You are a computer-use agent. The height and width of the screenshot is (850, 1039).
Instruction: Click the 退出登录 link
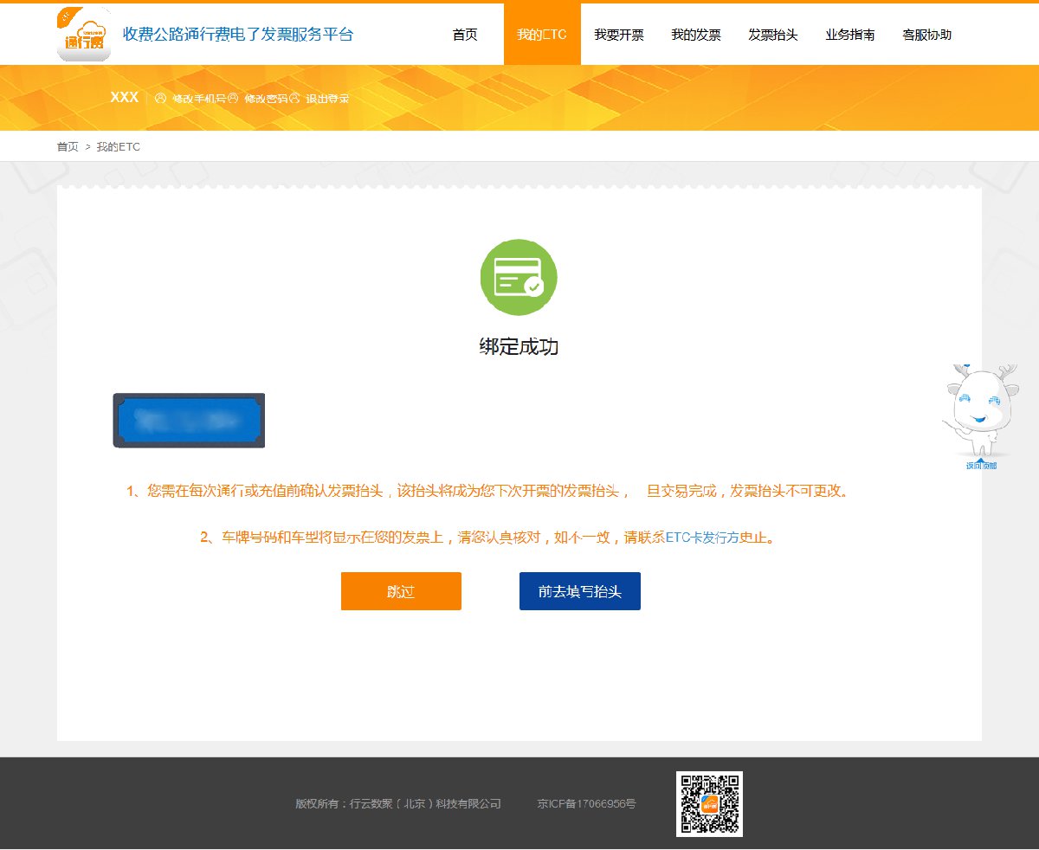pos(327,99)
